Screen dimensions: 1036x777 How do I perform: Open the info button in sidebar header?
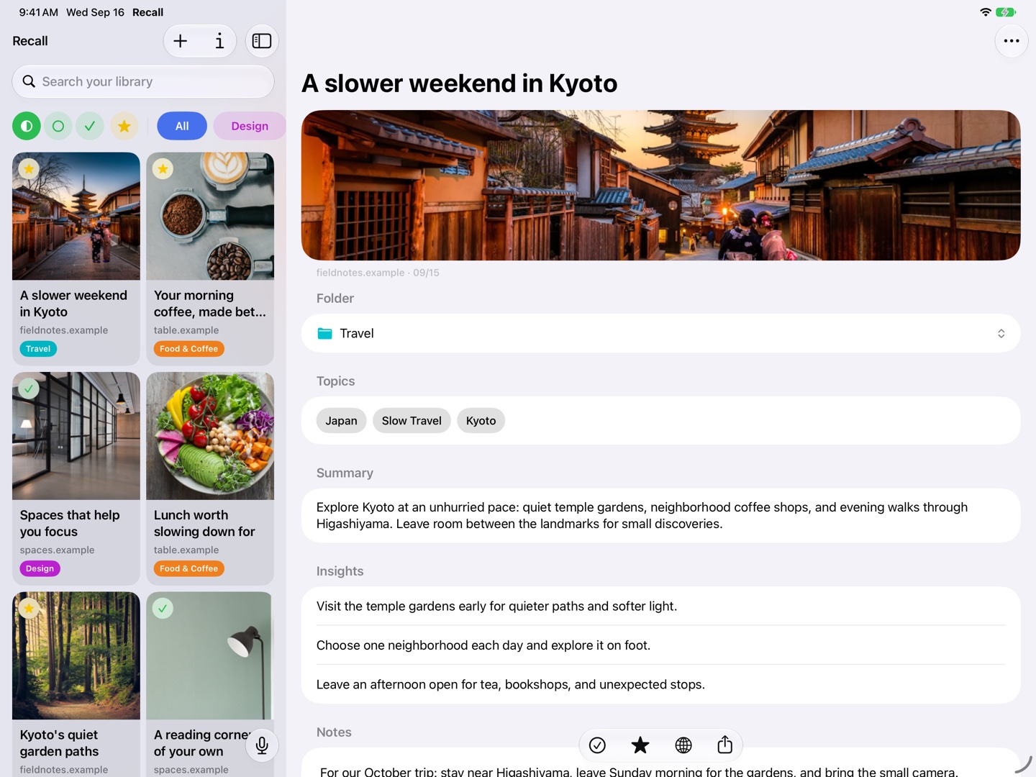(x=219, y=41)
